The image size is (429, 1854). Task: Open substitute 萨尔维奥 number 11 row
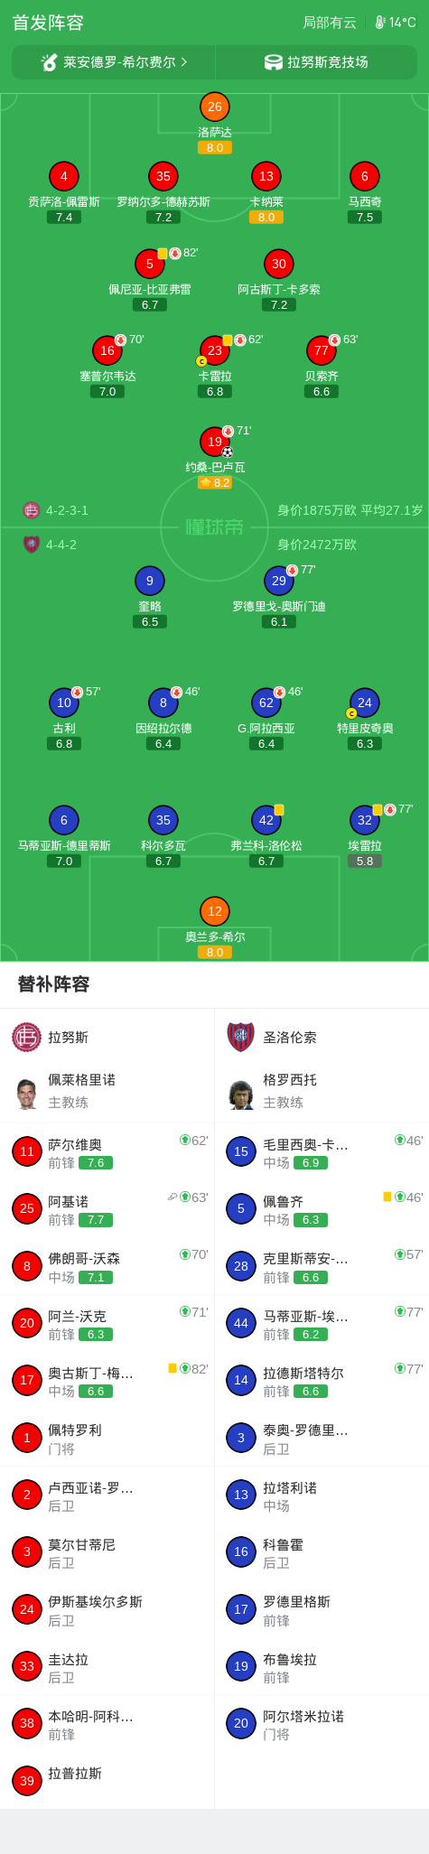pos(107,1151)
